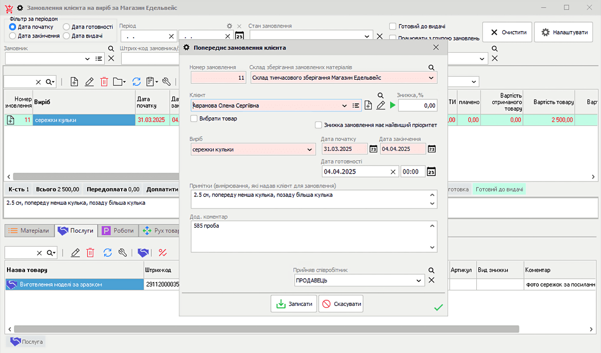Click the red delete icon in orders toolbar
The image size is (601, 353).
pos(104,82)
